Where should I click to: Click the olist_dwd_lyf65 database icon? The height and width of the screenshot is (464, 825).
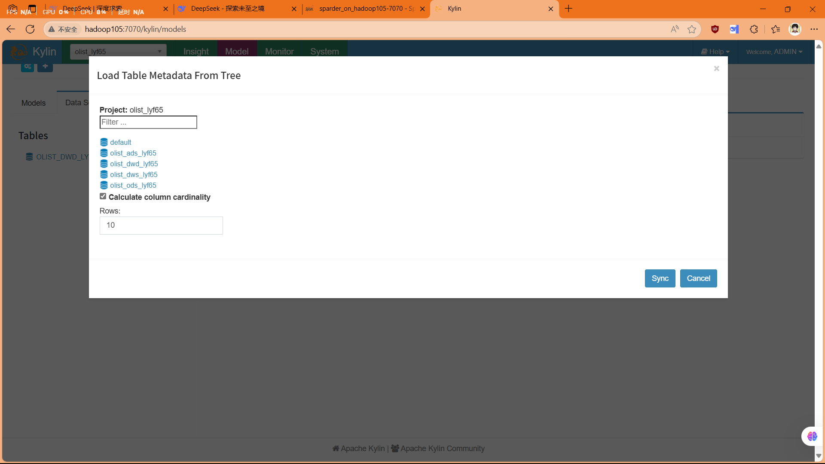click(104, 164)
